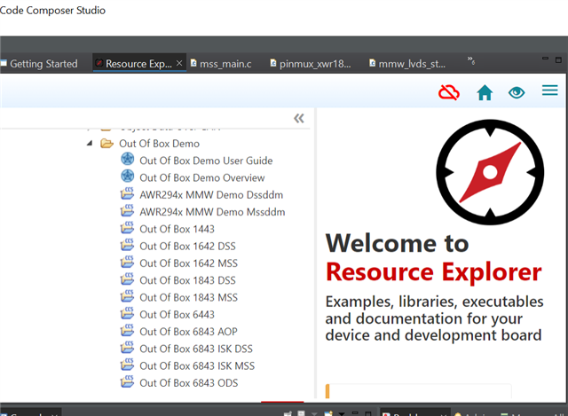Click the compass logo image
Viewport: 568px width, 416px height.
click(490, 172)
